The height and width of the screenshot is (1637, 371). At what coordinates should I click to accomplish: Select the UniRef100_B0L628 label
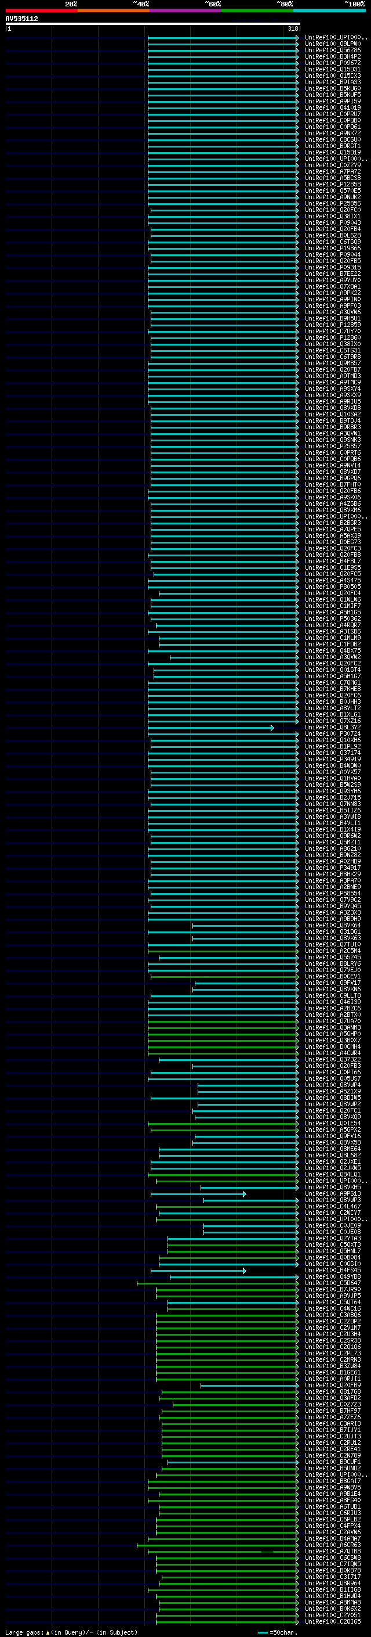point(332,235)
